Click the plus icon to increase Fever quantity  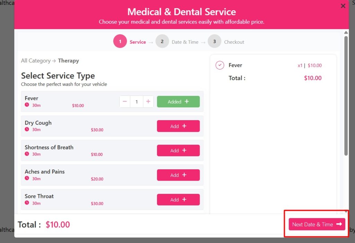148,101
